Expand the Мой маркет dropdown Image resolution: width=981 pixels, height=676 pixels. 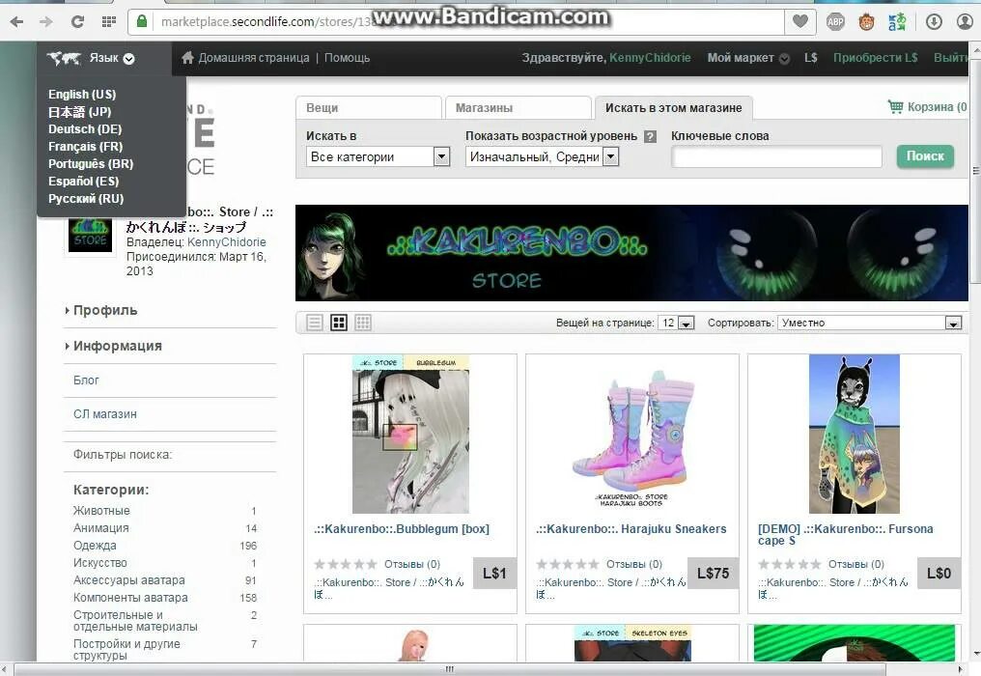tap(748, 58)
